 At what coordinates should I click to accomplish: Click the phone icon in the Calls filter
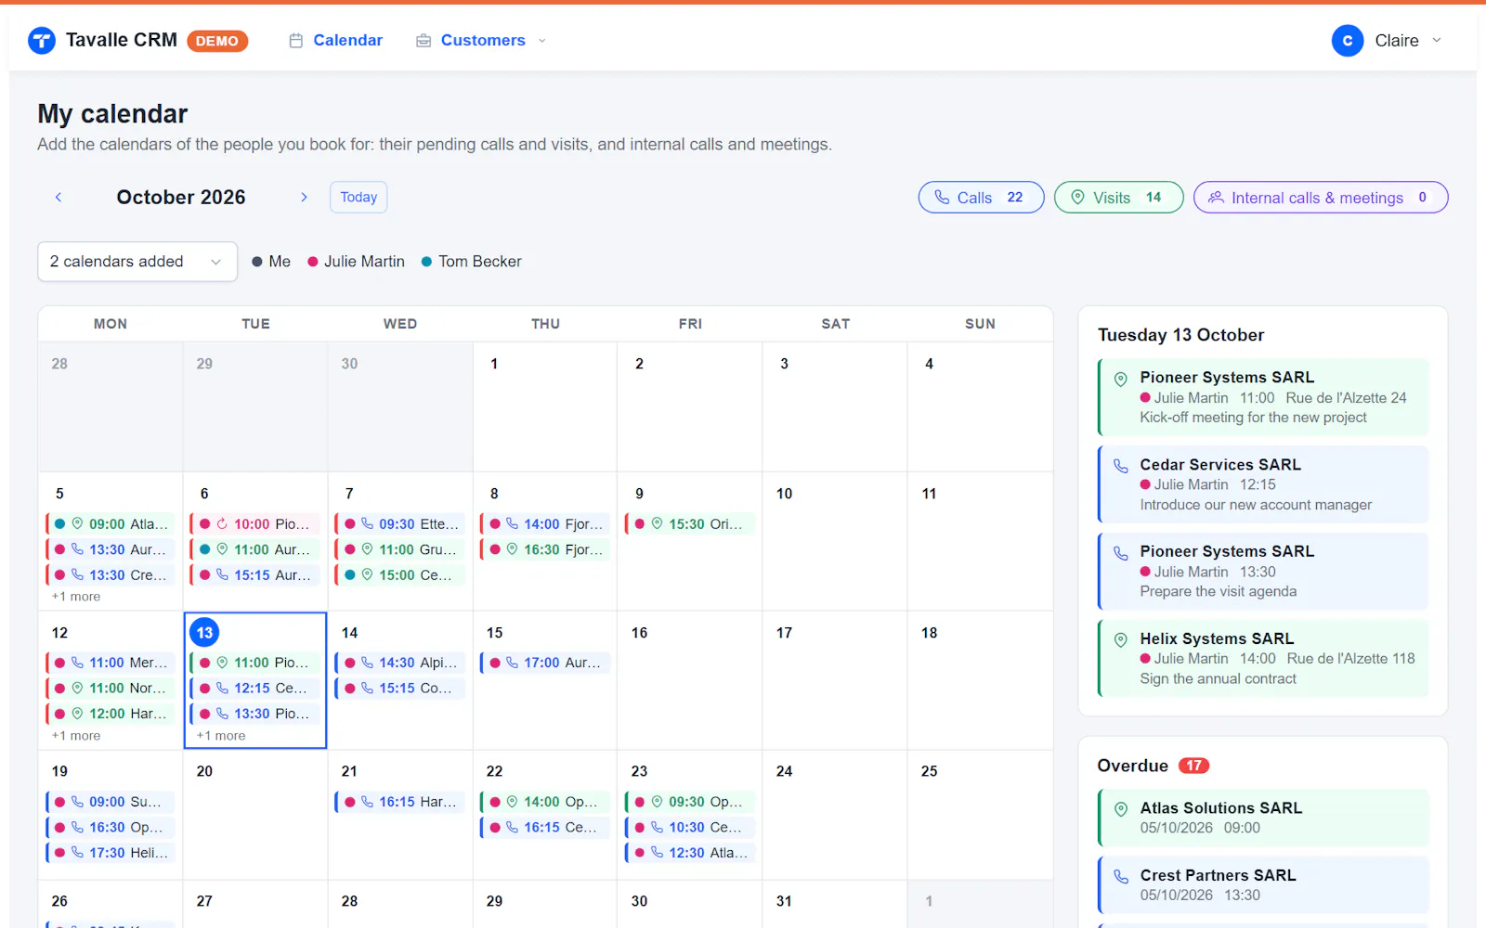click(942, 198)
